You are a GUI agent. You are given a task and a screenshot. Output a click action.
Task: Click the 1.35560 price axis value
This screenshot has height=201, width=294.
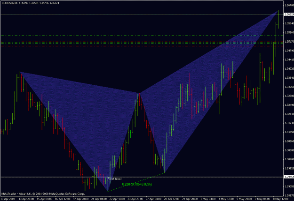[x=289, y=32]
